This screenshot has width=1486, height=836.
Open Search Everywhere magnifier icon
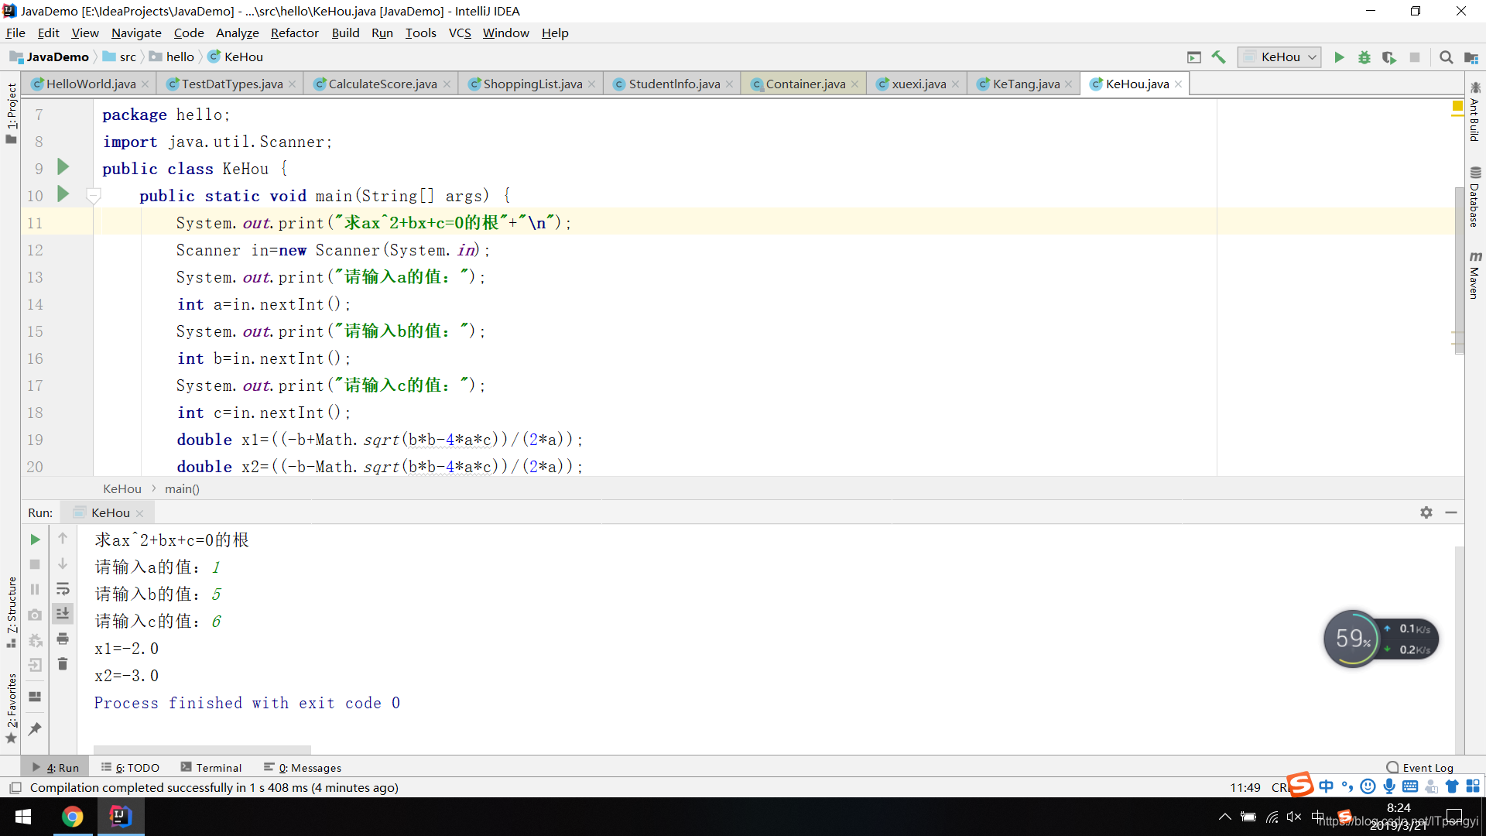(1446, 57)
